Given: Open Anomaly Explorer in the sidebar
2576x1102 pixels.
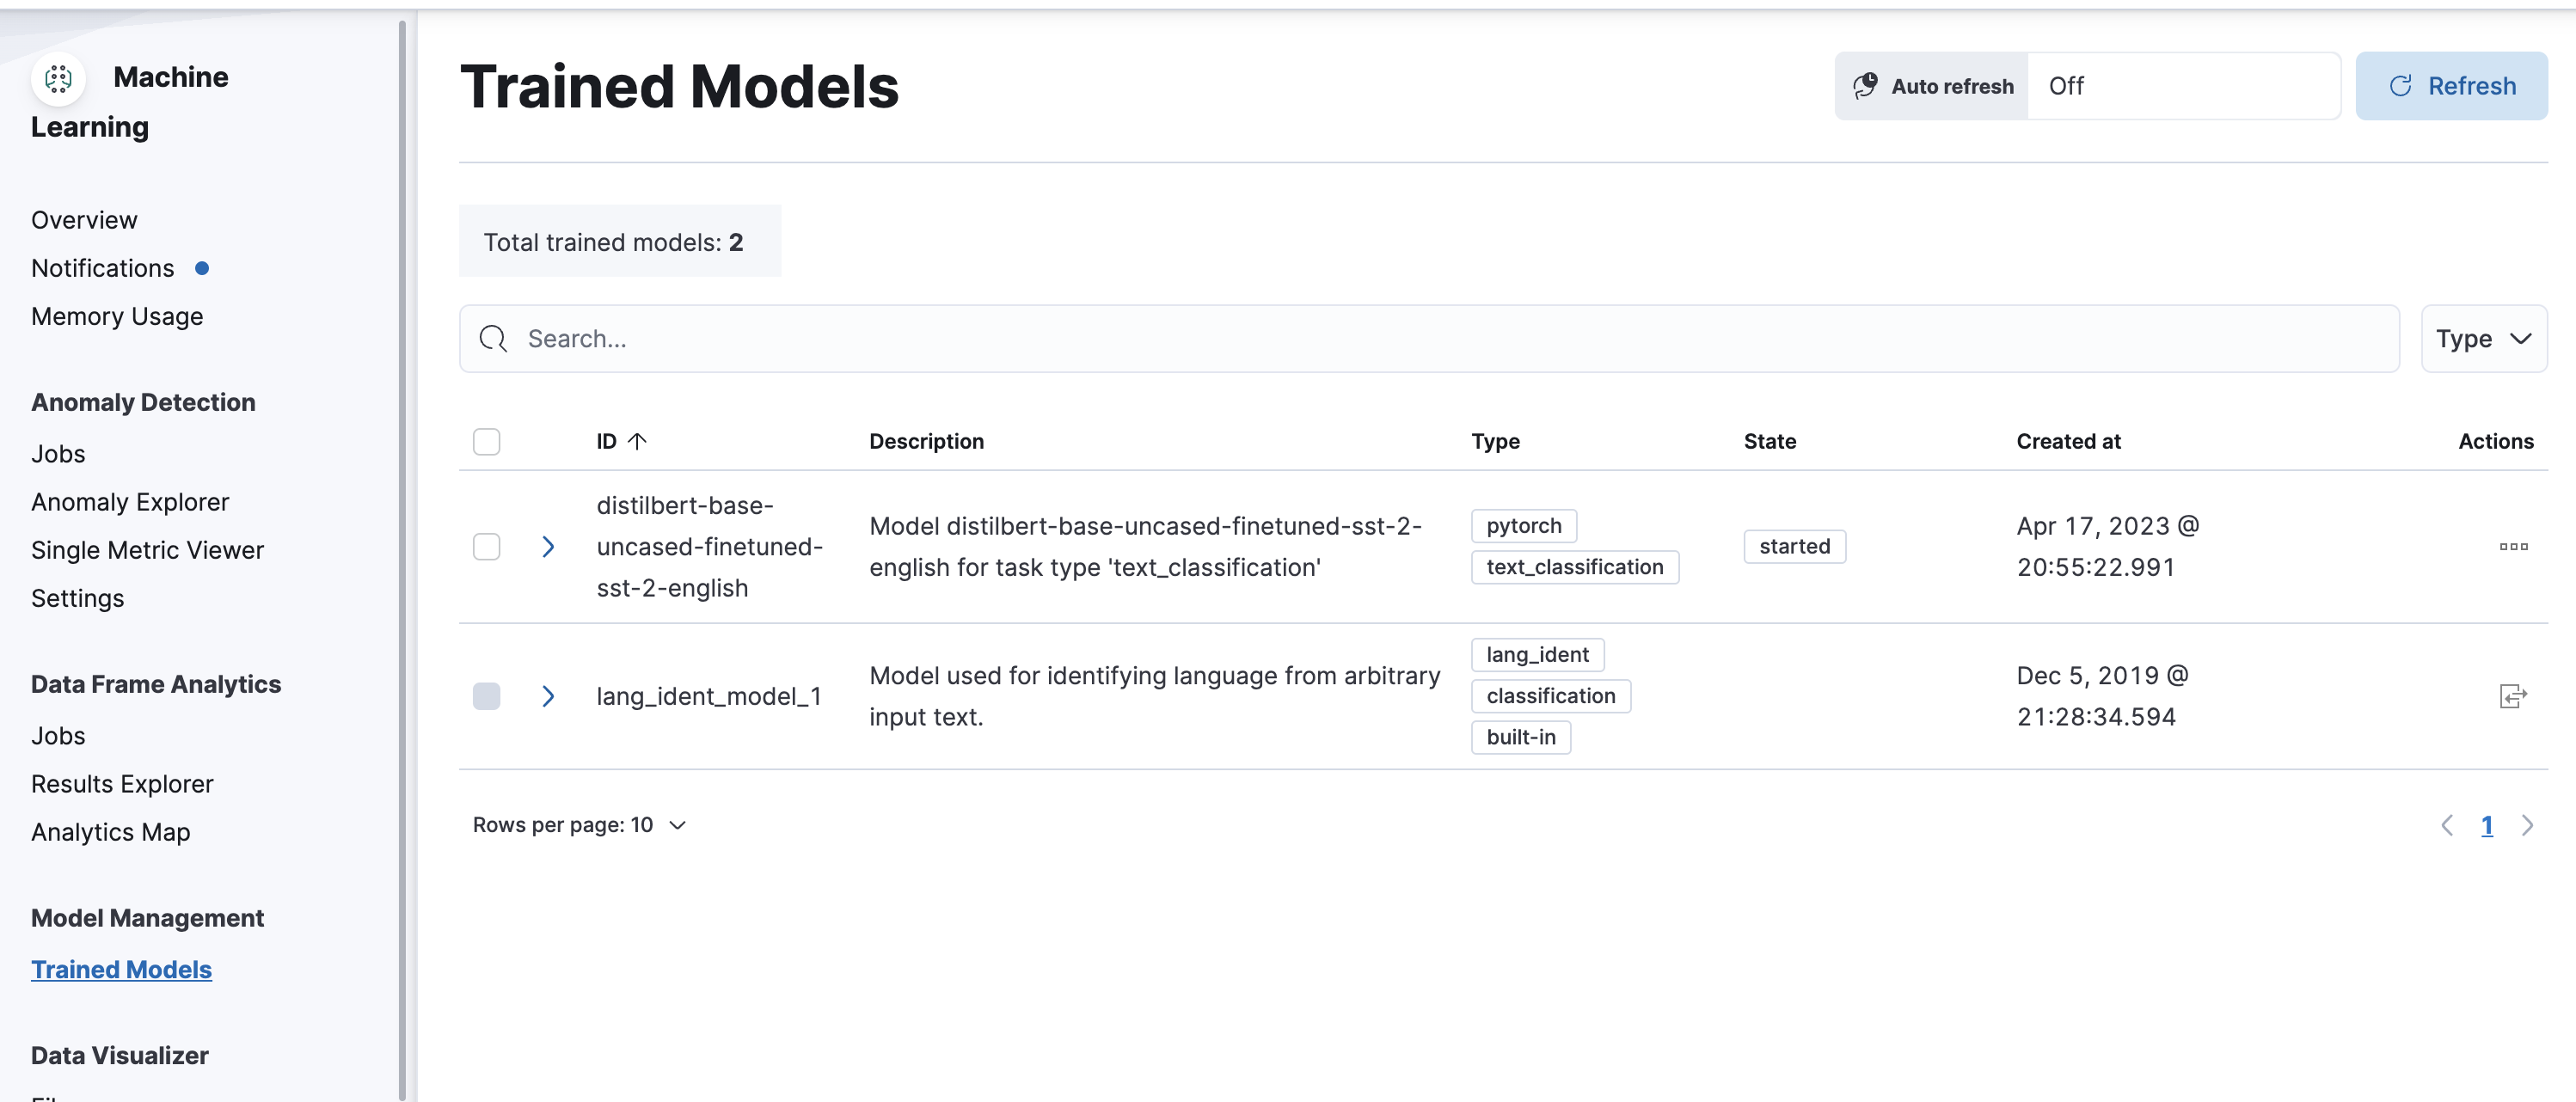Looking at the screenshot, I should pos(130,502).
